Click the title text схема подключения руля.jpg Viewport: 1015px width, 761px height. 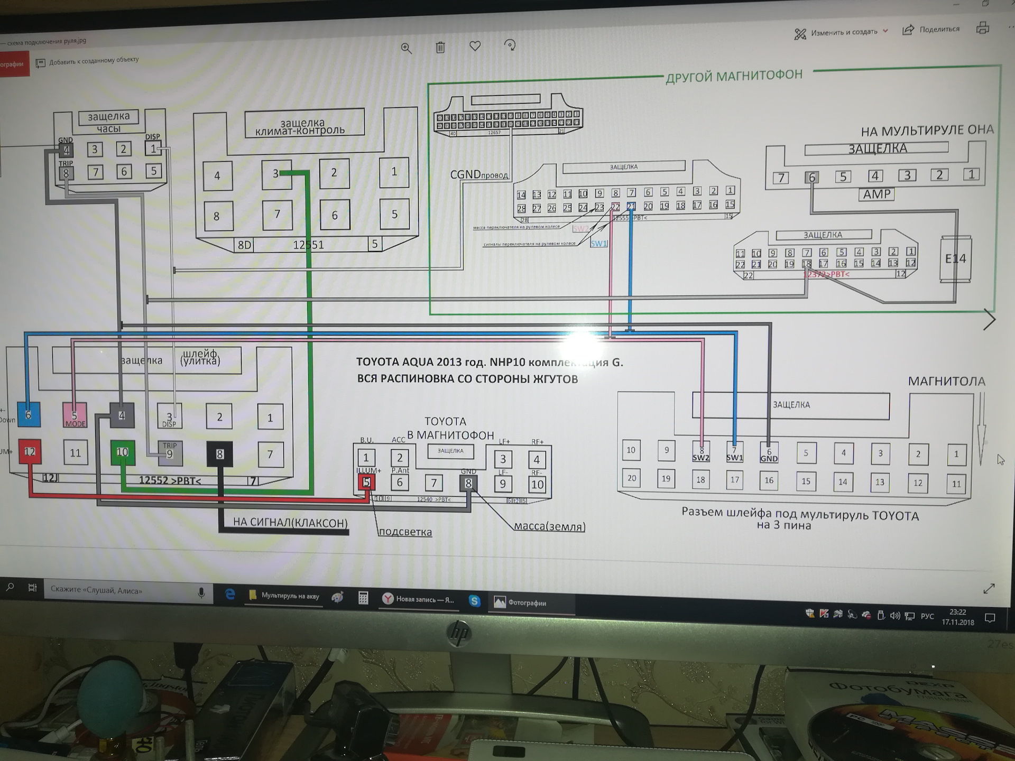47,42
